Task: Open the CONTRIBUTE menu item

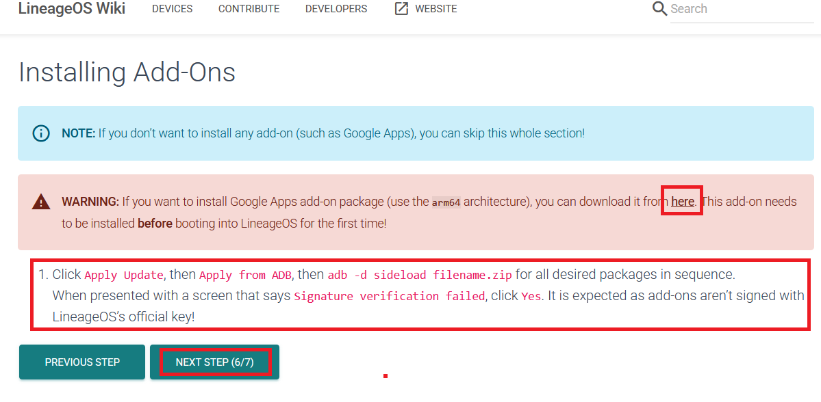Action: 249,9
